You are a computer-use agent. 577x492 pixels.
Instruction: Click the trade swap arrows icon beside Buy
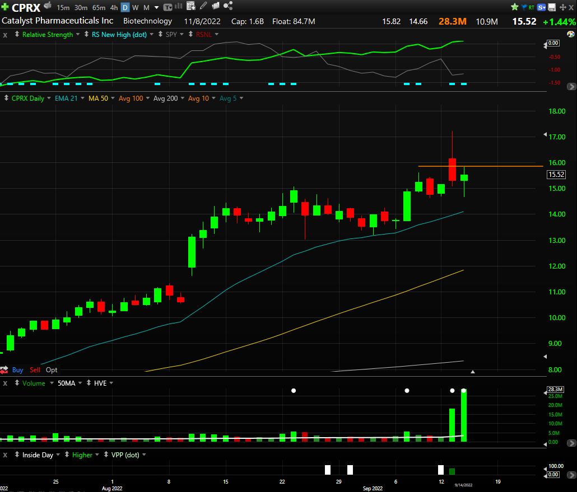(4, 370)
